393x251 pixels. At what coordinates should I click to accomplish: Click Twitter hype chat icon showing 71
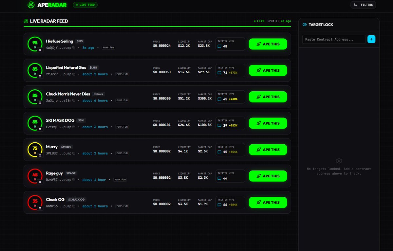(x=219, y=73)
